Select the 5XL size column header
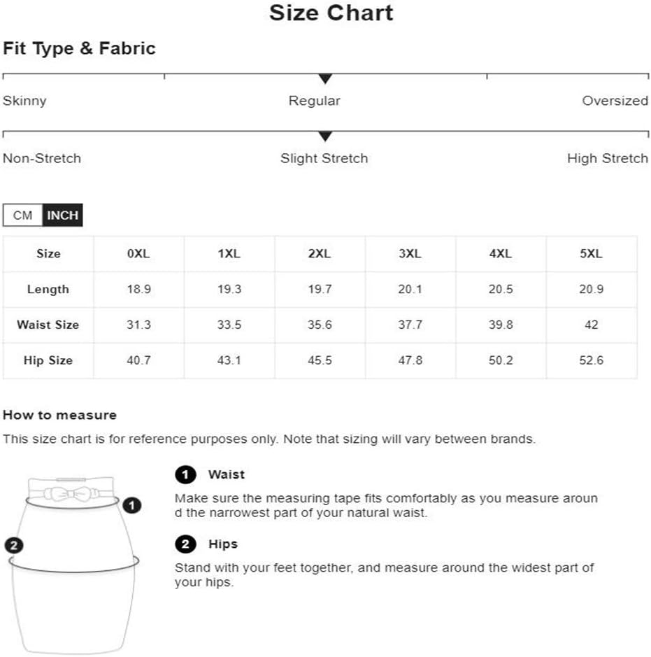Viewport: 651px width, 657px height. [591, 254]
